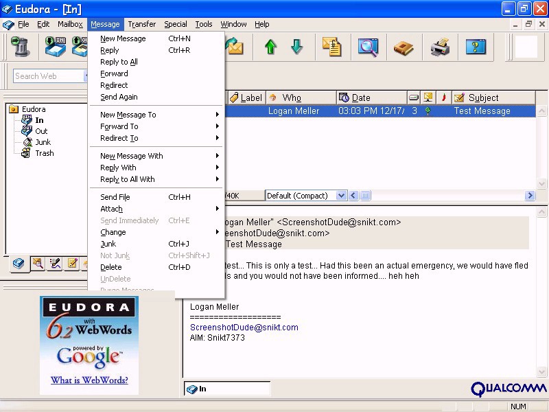The width and height of the screenshot is (549, 412).
Task: Click the Subject column header icon
Action: click(459, 98)
